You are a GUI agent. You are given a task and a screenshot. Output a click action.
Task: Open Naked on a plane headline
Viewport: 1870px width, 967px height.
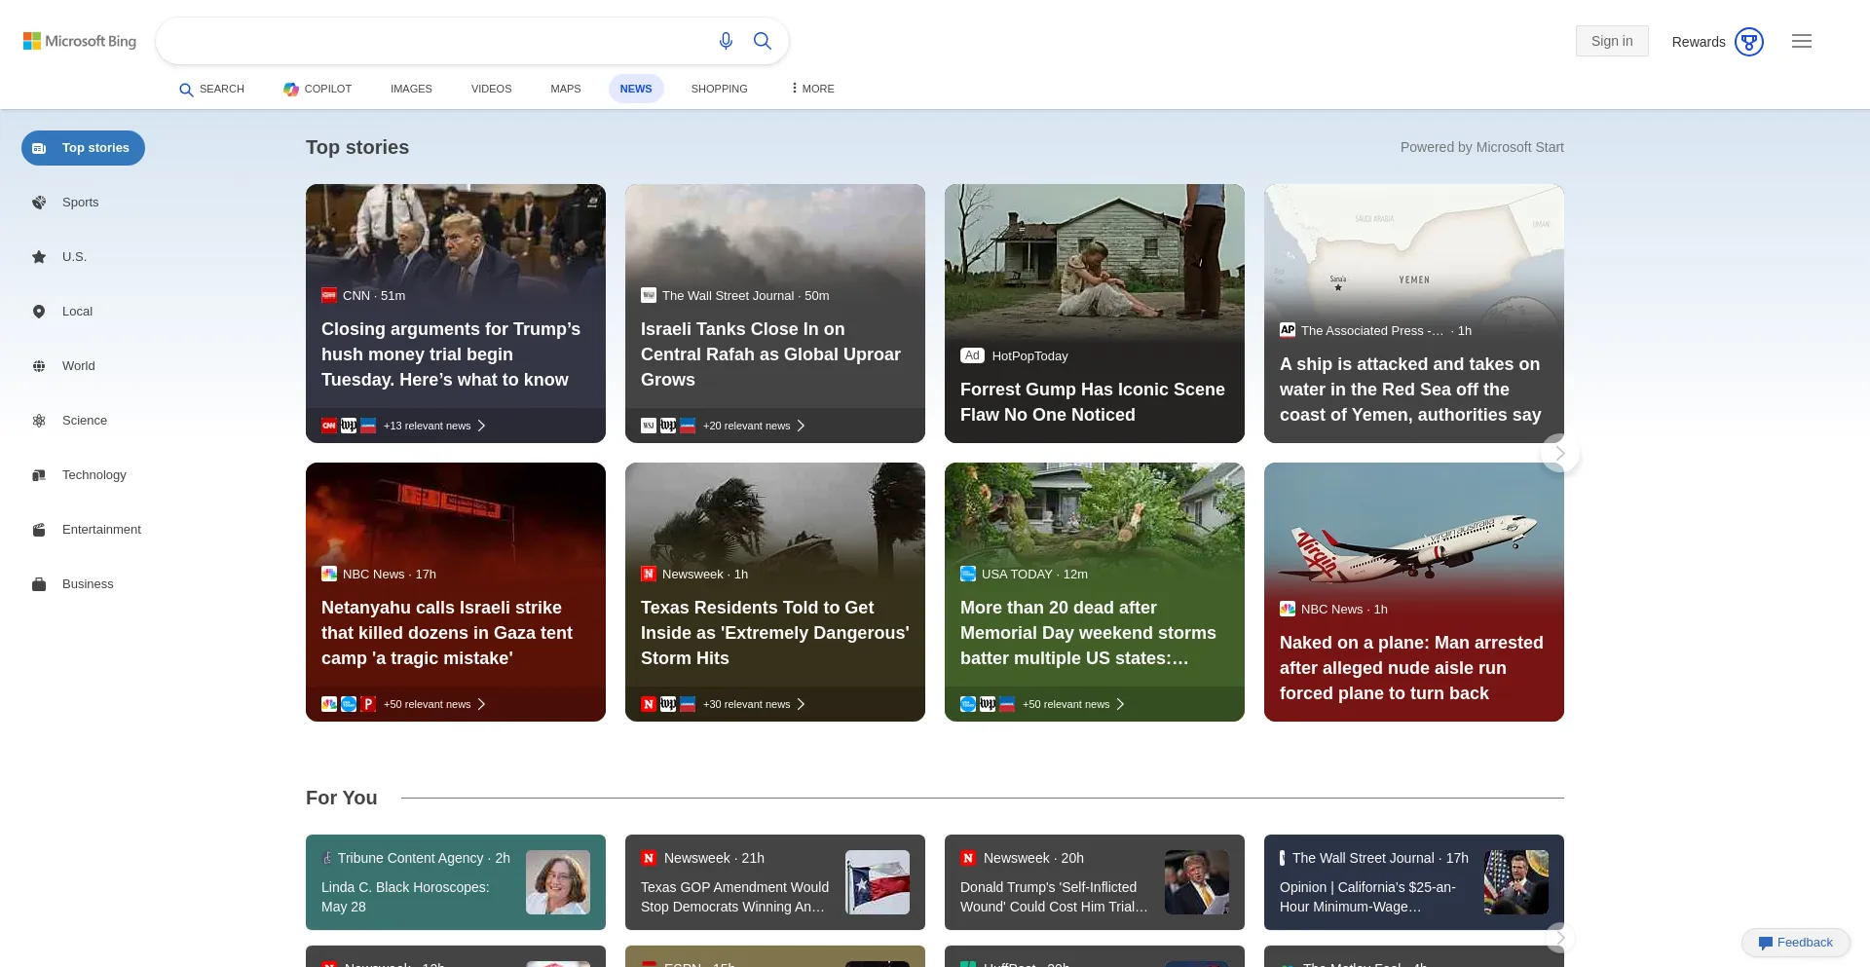pos(1411,668)
